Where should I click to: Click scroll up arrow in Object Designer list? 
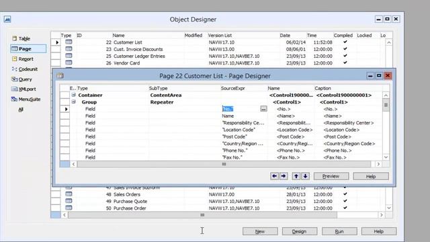tap(389, 42)
